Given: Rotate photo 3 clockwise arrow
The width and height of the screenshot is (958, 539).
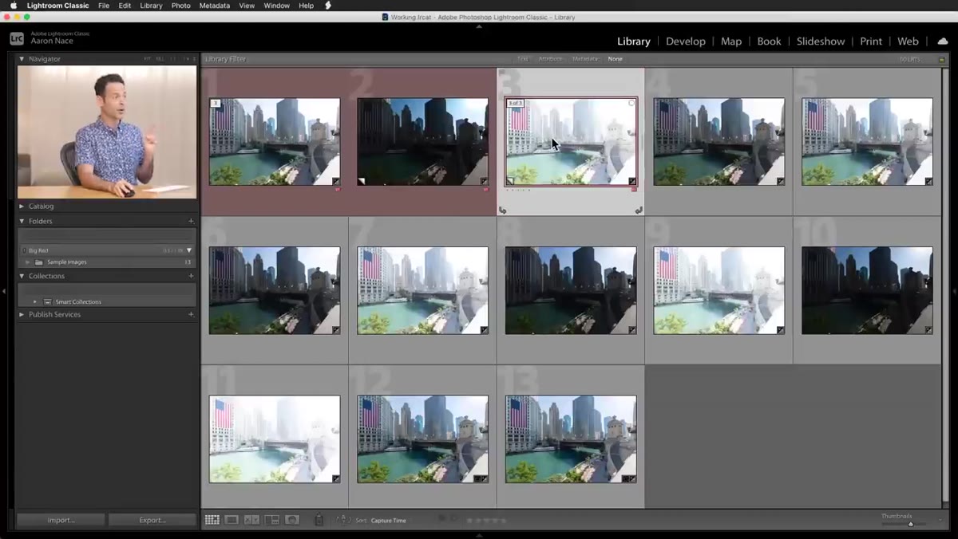Looking at the screenshot, I should (639, 210).
